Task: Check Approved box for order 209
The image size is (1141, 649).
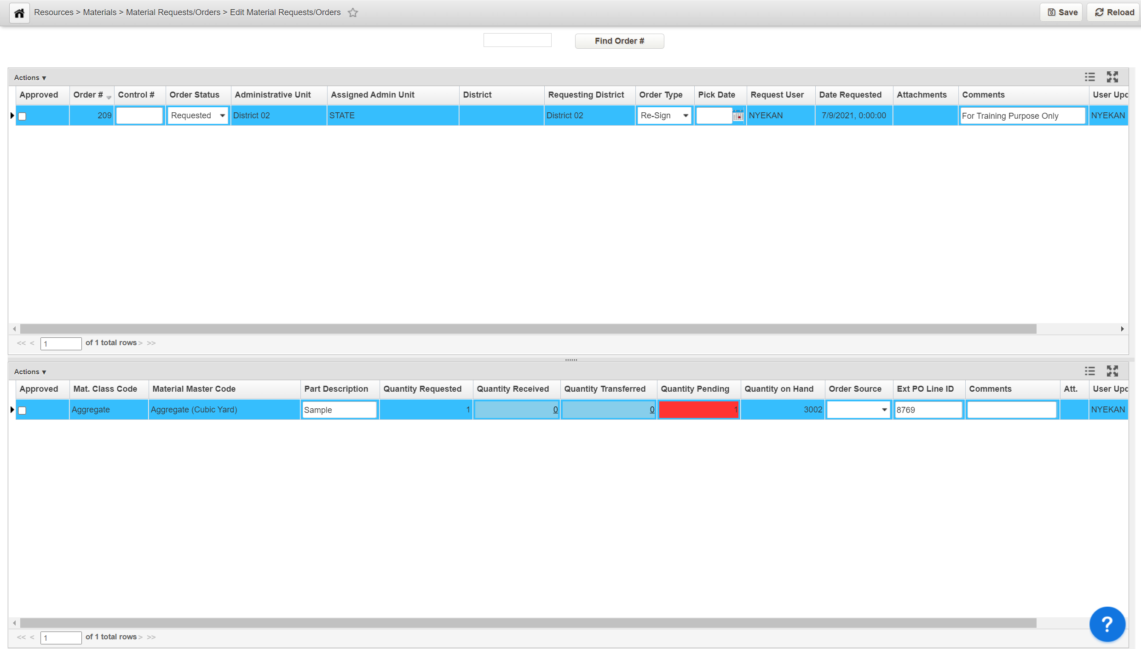Action: click(x=23, y=116)
